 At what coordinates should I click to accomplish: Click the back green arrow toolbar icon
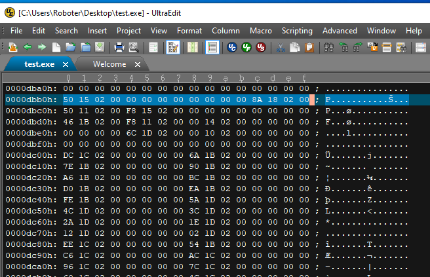[x=28, y=47]
